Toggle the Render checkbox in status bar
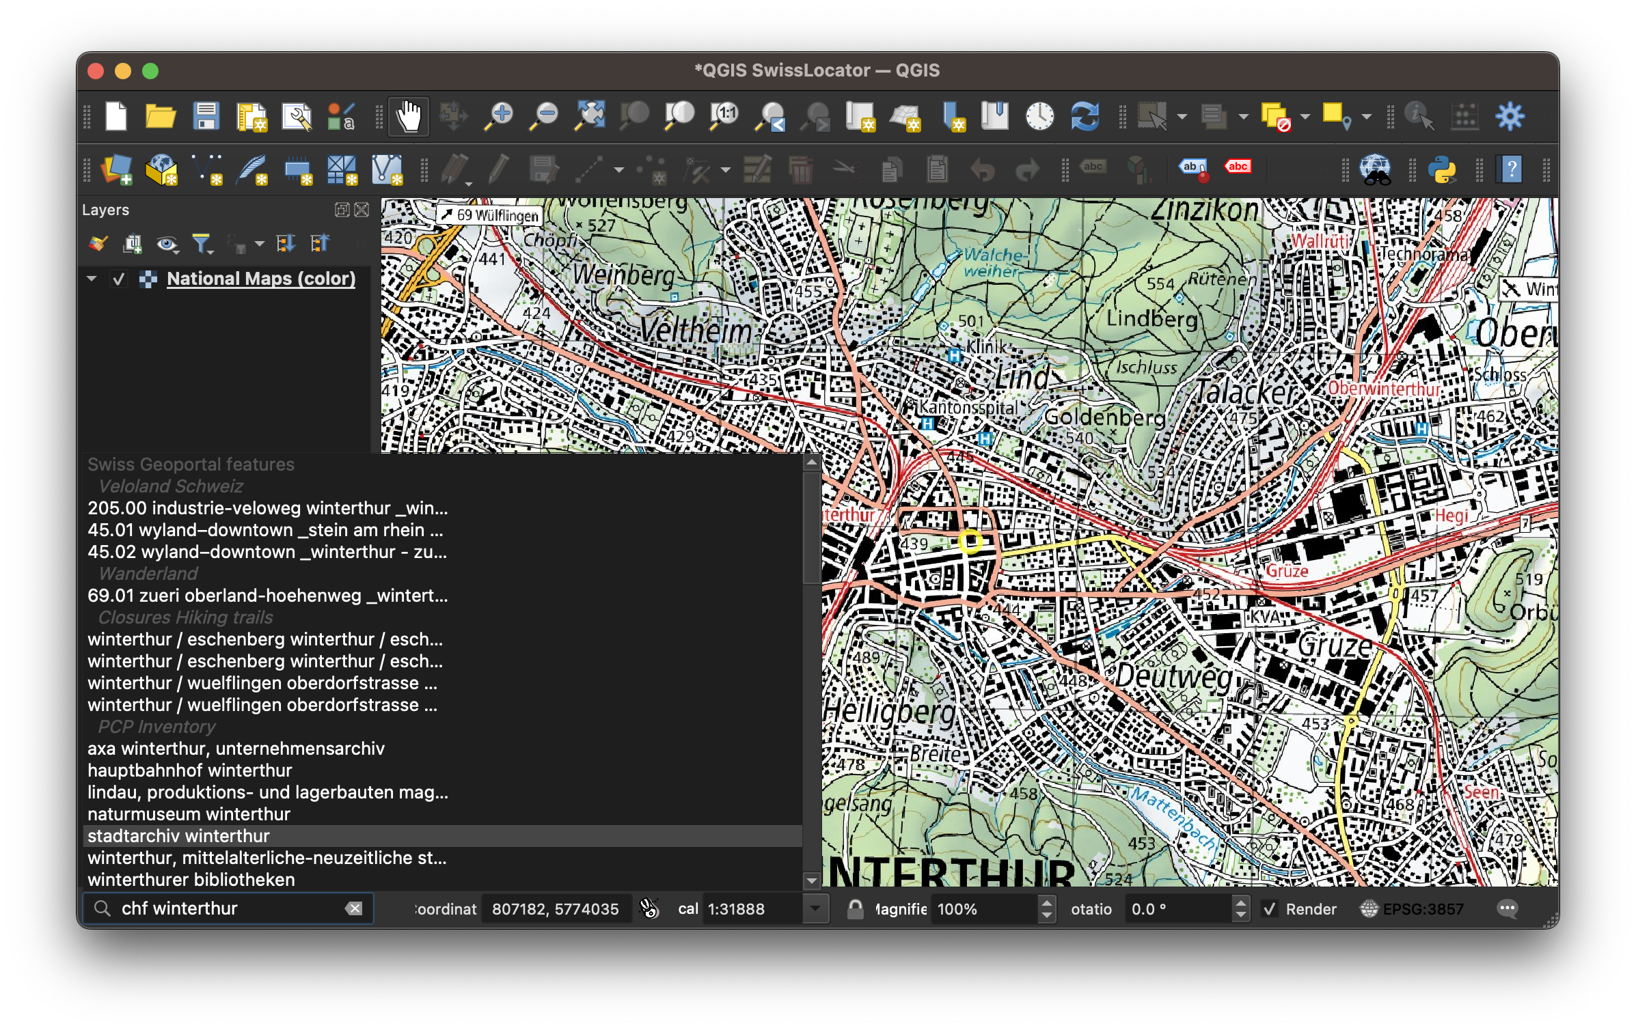Viewport: 1636px width, 1030px height. pyautogui.click(x=1270, y=909)
